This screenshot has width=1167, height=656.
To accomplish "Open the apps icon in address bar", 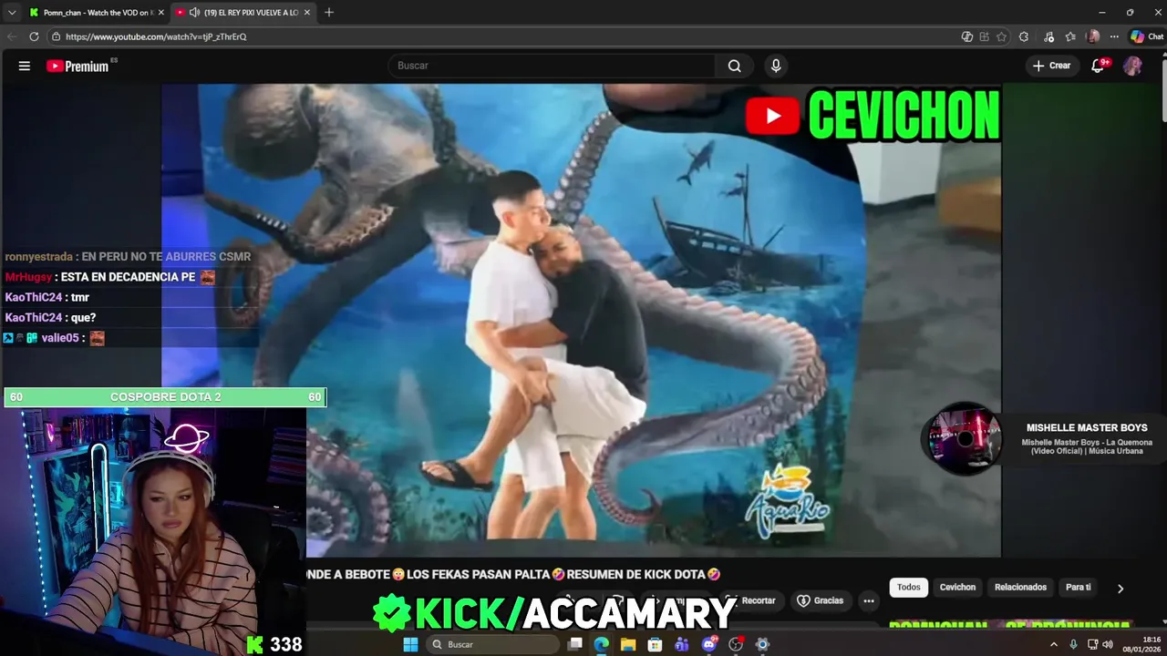I will [984, 36].
